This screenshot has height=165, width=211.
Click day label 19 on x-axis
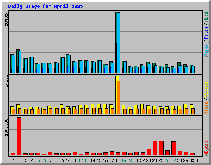(124, 160)
